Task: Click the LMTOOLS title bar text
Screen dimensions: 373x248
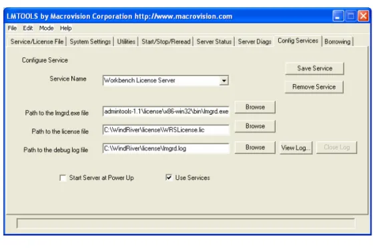Action: pyautogui.click(x=119, y=17)
